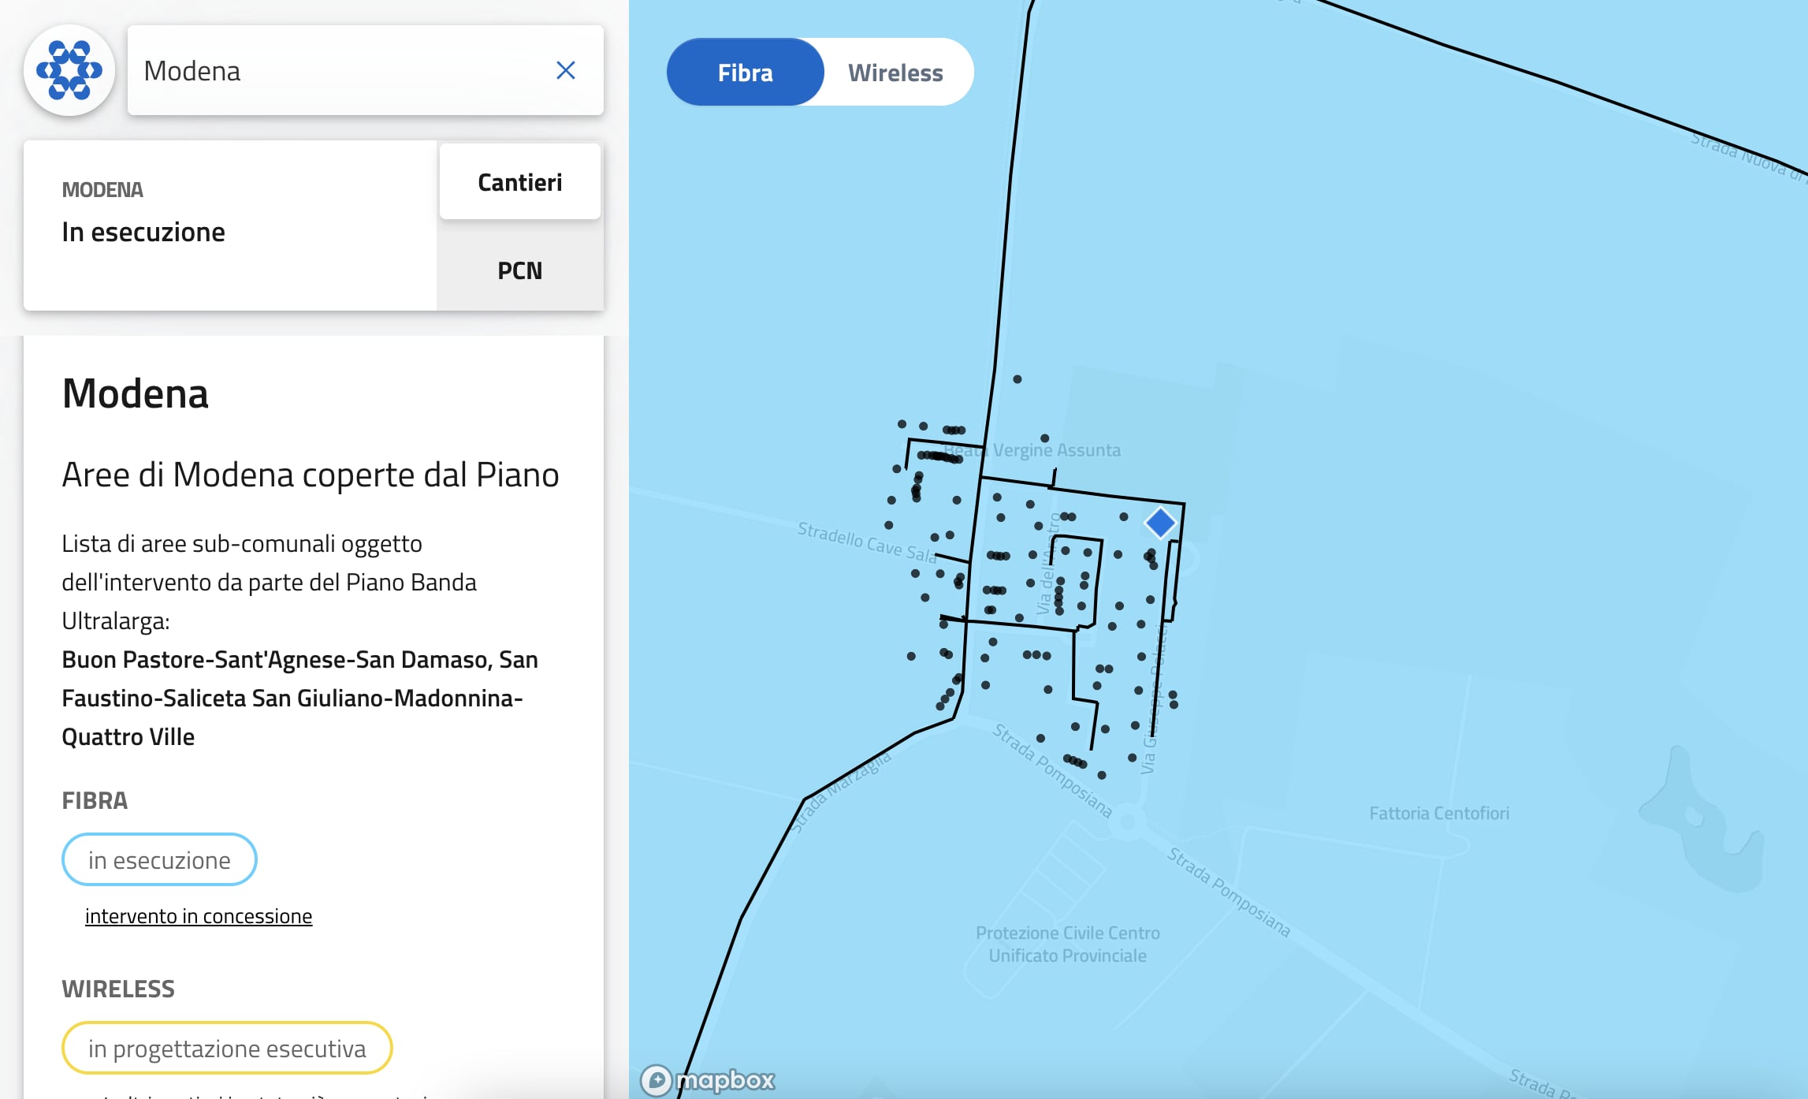Click the roundabout on Strada Pomposiana
The height and width of the screenshot is (1099, 1808).
1128,821
